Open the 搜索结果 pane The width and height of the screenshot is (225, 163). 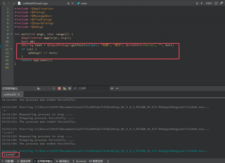[24, 161]
